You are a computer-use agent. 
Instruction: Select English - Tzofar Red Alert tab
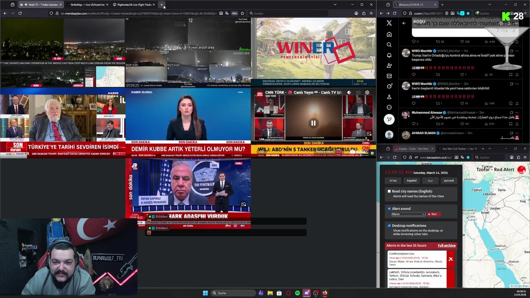[413, 149]
